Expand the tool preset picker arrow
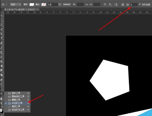 click(7, 5)
